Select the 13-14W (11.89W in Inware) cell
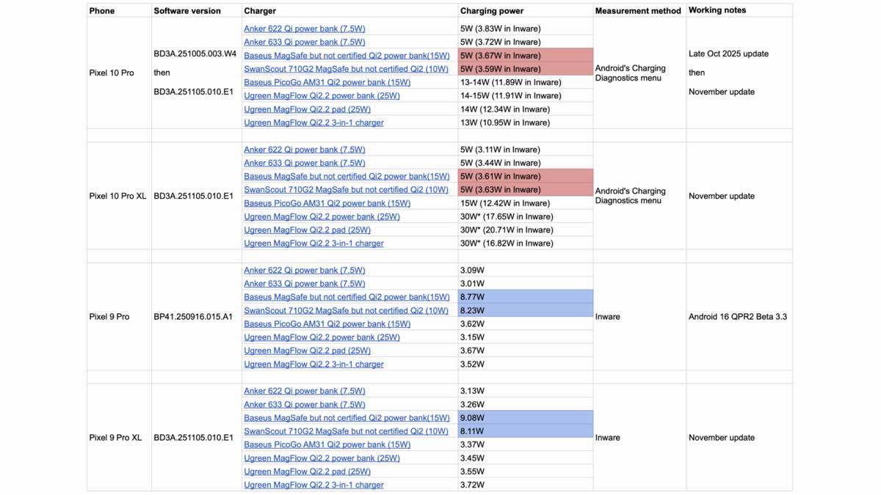 510,82
